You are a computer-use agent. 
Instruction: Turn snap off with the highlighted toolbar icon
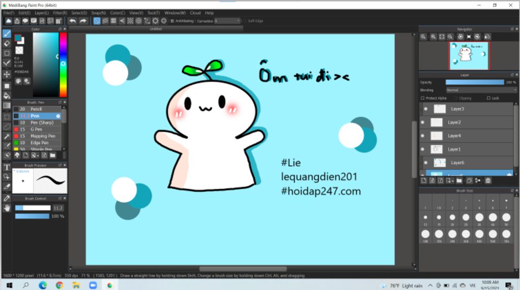tap(97, 21)
